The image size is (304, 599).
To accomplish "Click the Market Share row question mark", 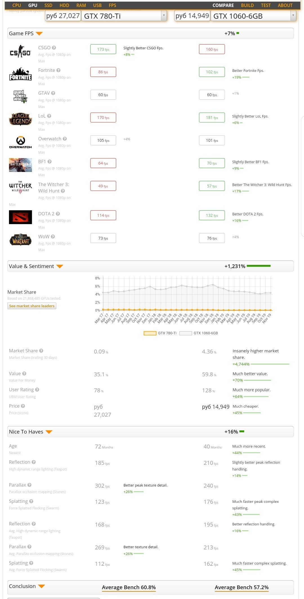I will pos(41,351).
